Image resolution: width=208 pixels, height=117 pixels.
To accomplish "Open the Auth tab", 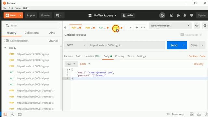I will coord(79,56).
